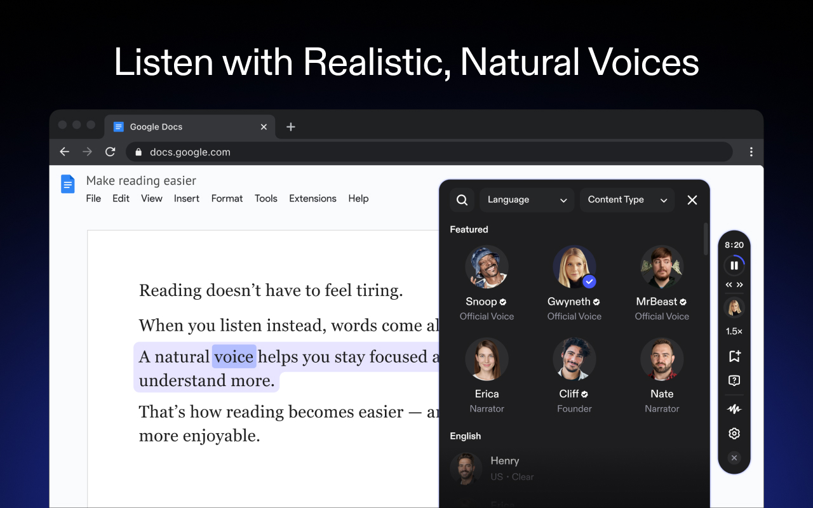Click the Speechify waveform logo icon
The width and height of the screenshot is (813, 508).
point(734,409)
